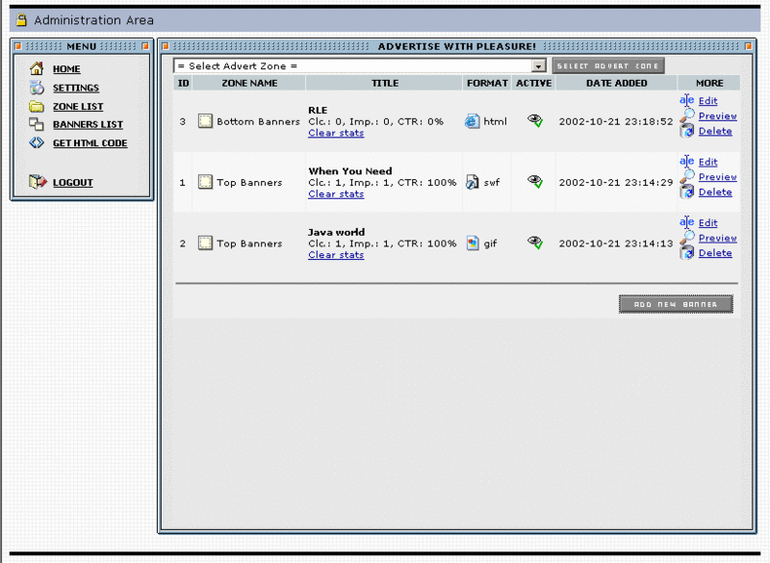This screenshot has height=563, width=770.
Task: Toggle active eye status for When You Need
Action: click(x=535, y=182)
